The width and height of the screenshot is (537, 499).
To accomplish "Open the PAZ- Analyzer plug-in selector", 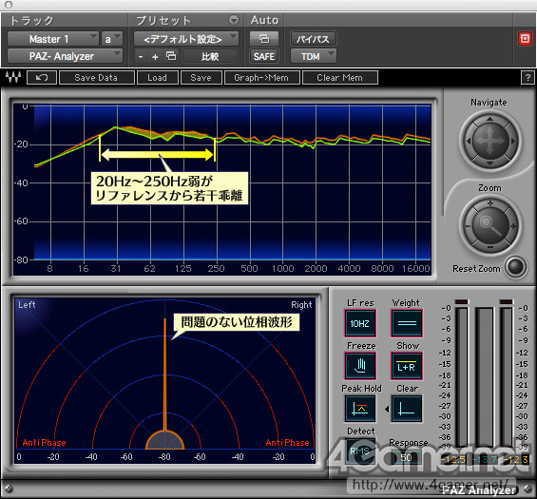I will (x=65, y=56).
